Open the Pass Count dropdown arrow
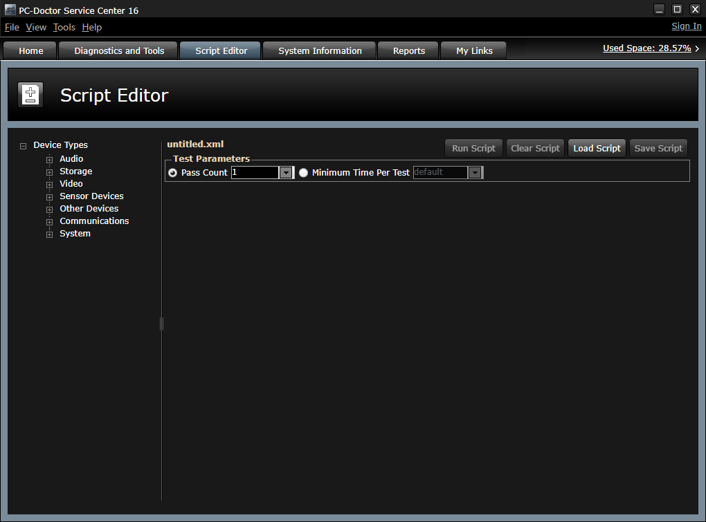The width and height of the screenshot is (706, 522). tap(286, 173)
